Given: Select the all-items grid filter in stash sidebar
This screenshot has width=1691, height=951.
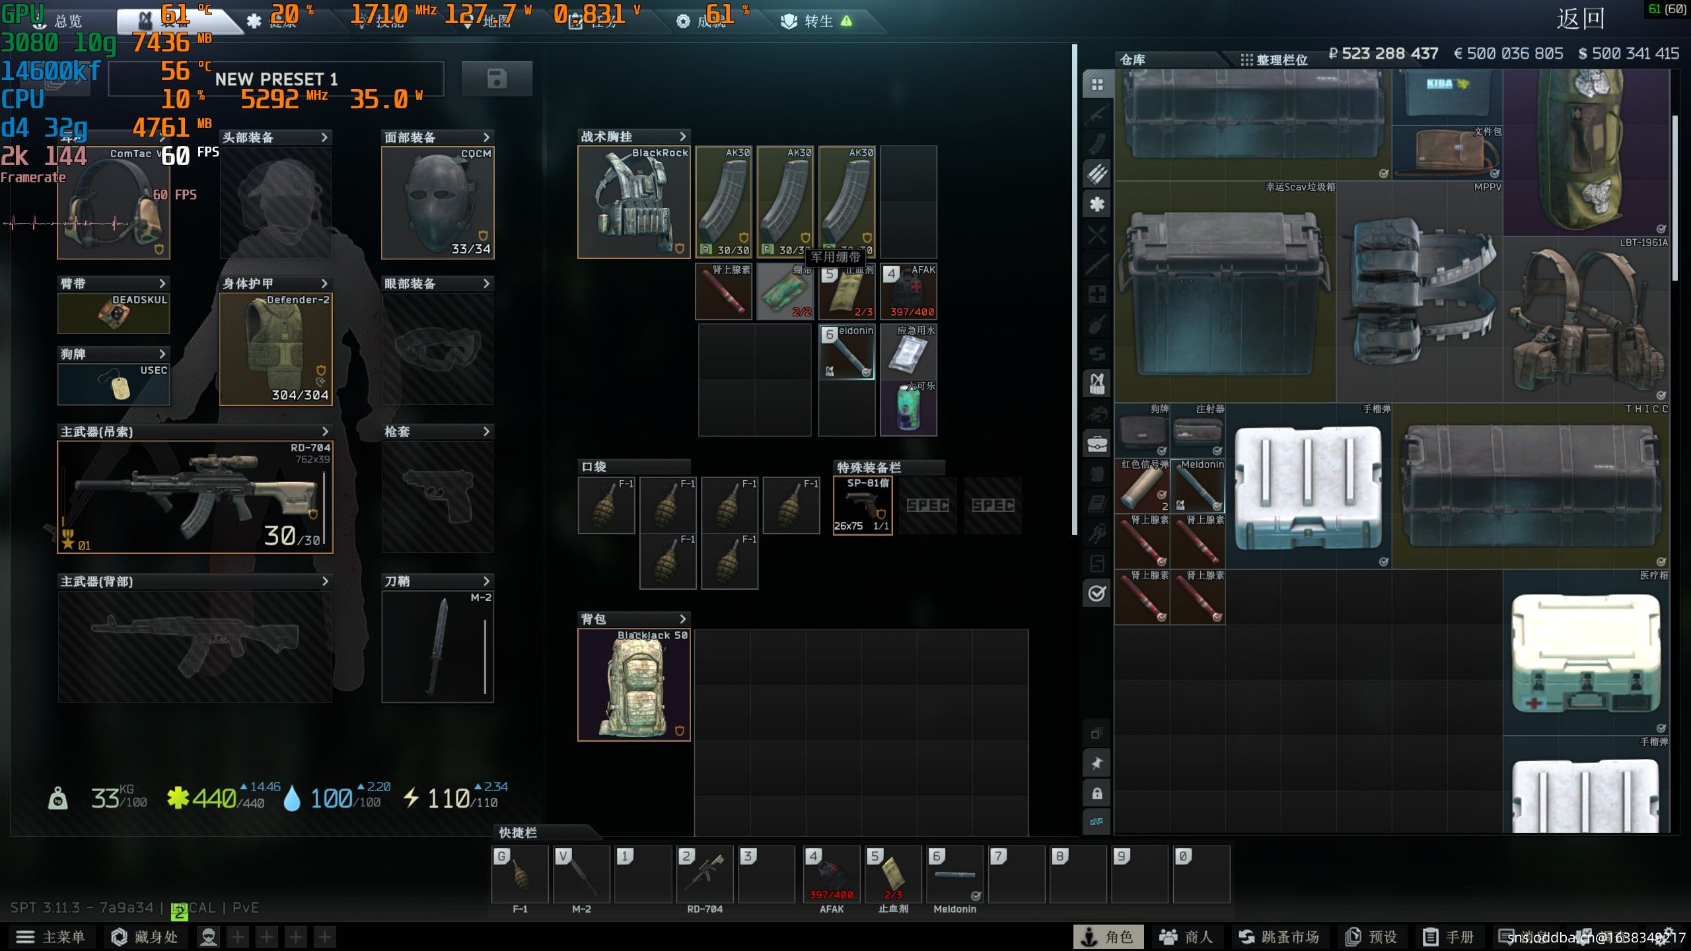Looking at the screenshot, I should pos(1097,85).
